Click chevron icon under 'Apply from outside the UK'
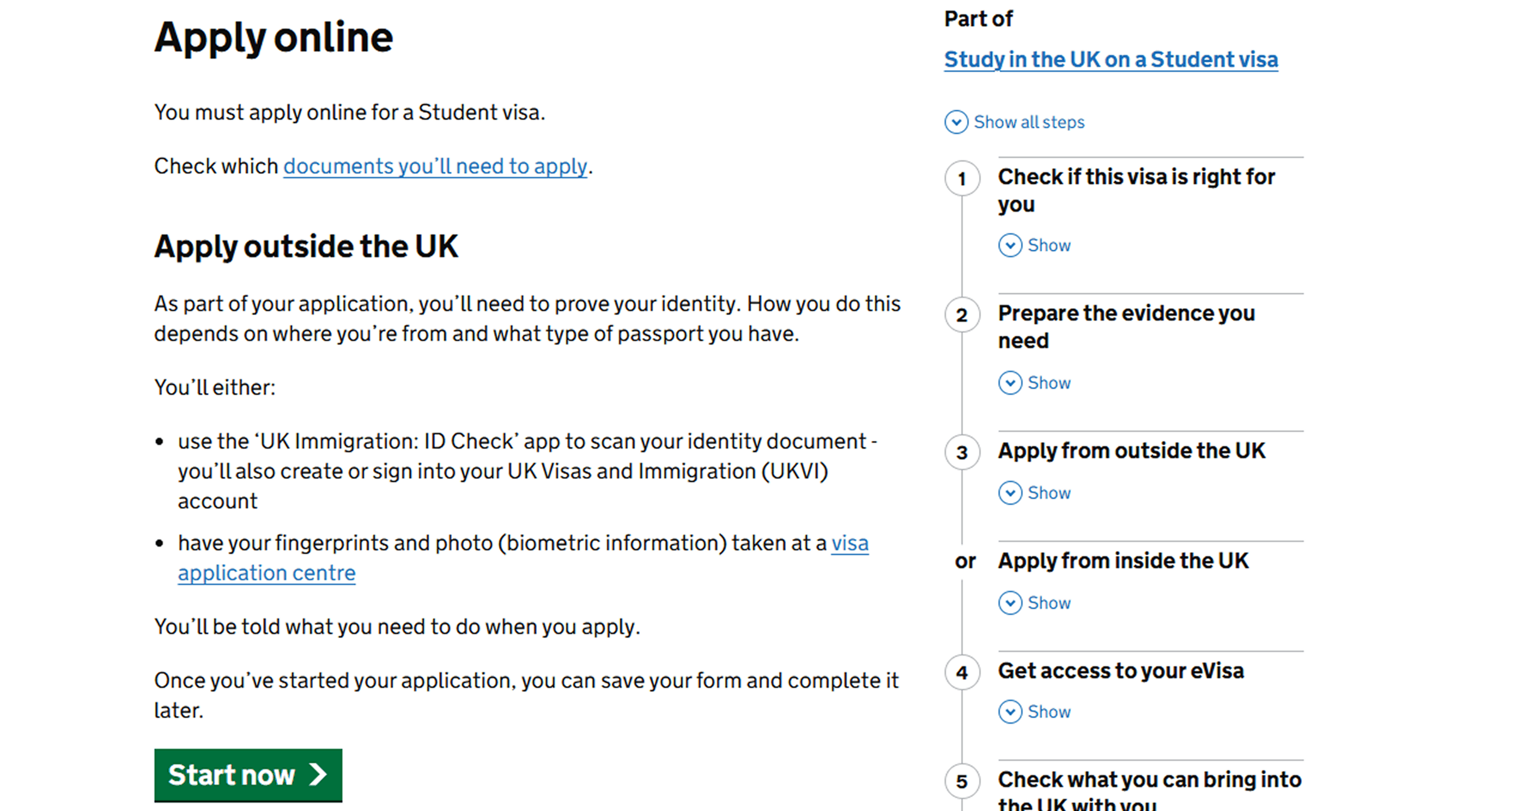The image size is (1523, 811). tap(1009, 493)
